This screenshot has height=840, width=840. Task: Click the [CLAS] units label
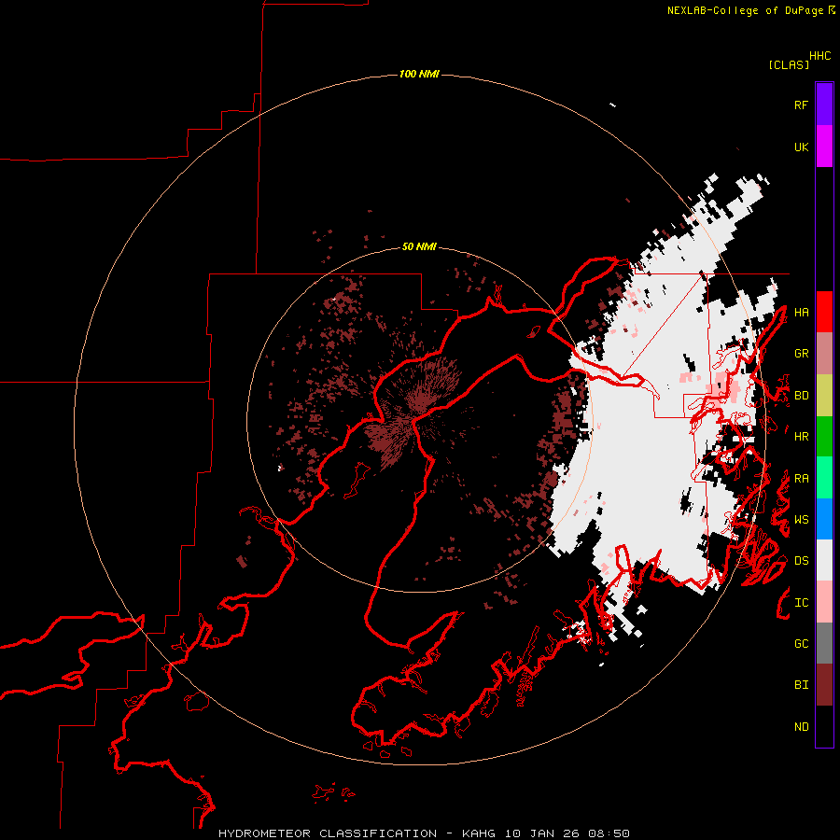click(789, 64)
